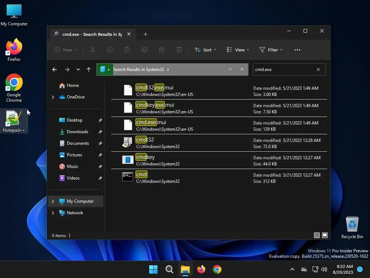
Task: Open the Windows Start menu
Action: 153,269
